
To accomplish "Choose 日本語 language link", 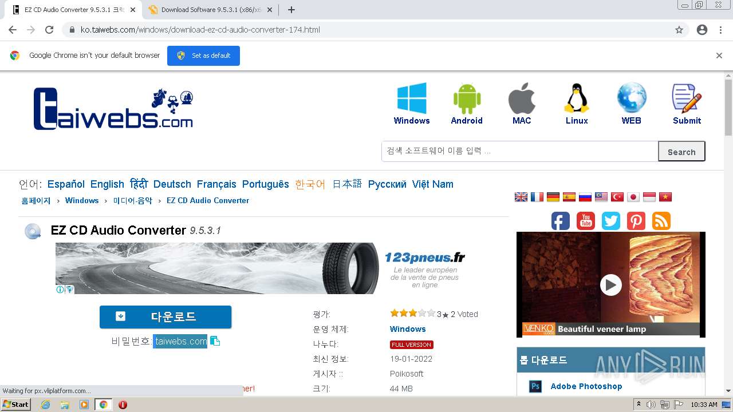I will click(347, 184).
